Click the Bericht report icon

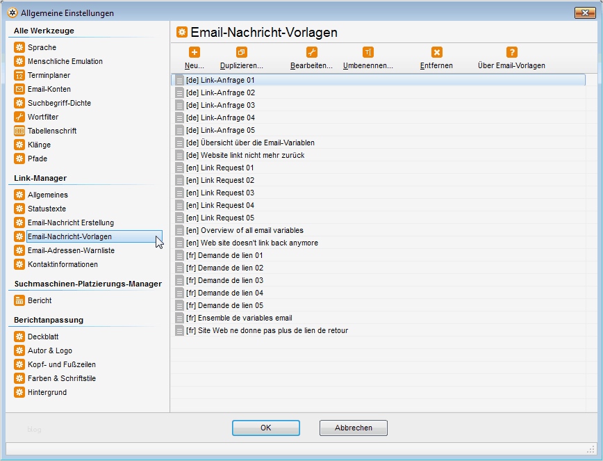[19, 300]
